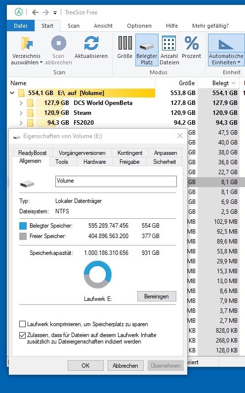The image size is (245, 393).
Task: Switch to the Start ribbon tab
Action: click(47, 26)
